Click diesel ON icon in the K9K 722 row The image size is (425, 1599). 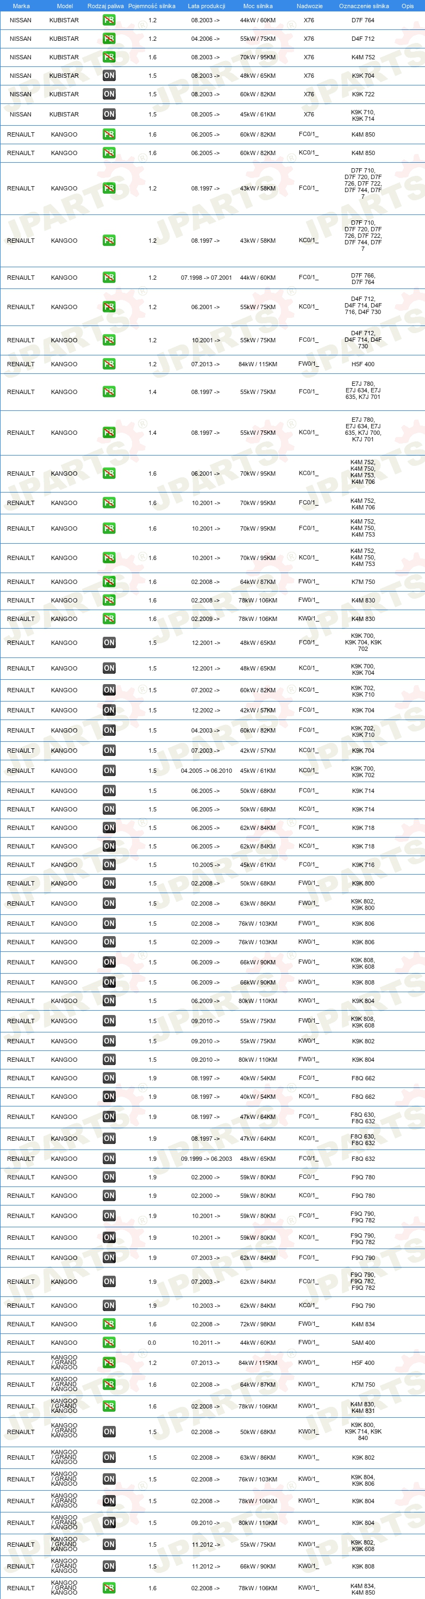click(109, 94)
